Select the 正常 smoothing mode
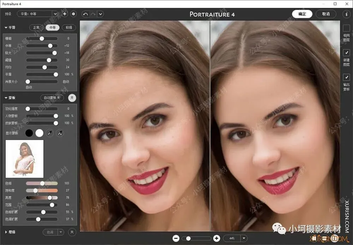The height and width of the screenshot is (245, 353). 36,28
